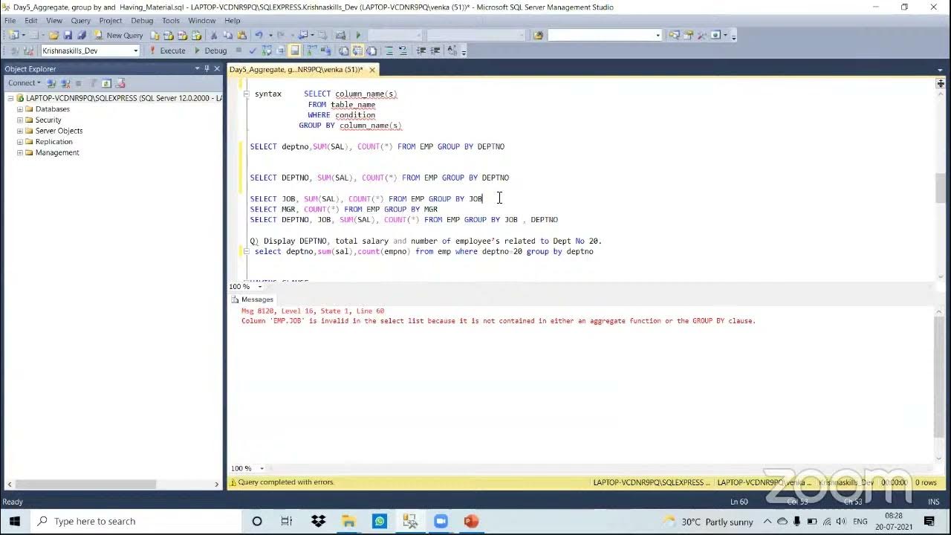Image resolution: width=951 pixels, height=535 pixels.
Task: Click Disconnect icon in Object Explorer toolbar
Action: 65,83
